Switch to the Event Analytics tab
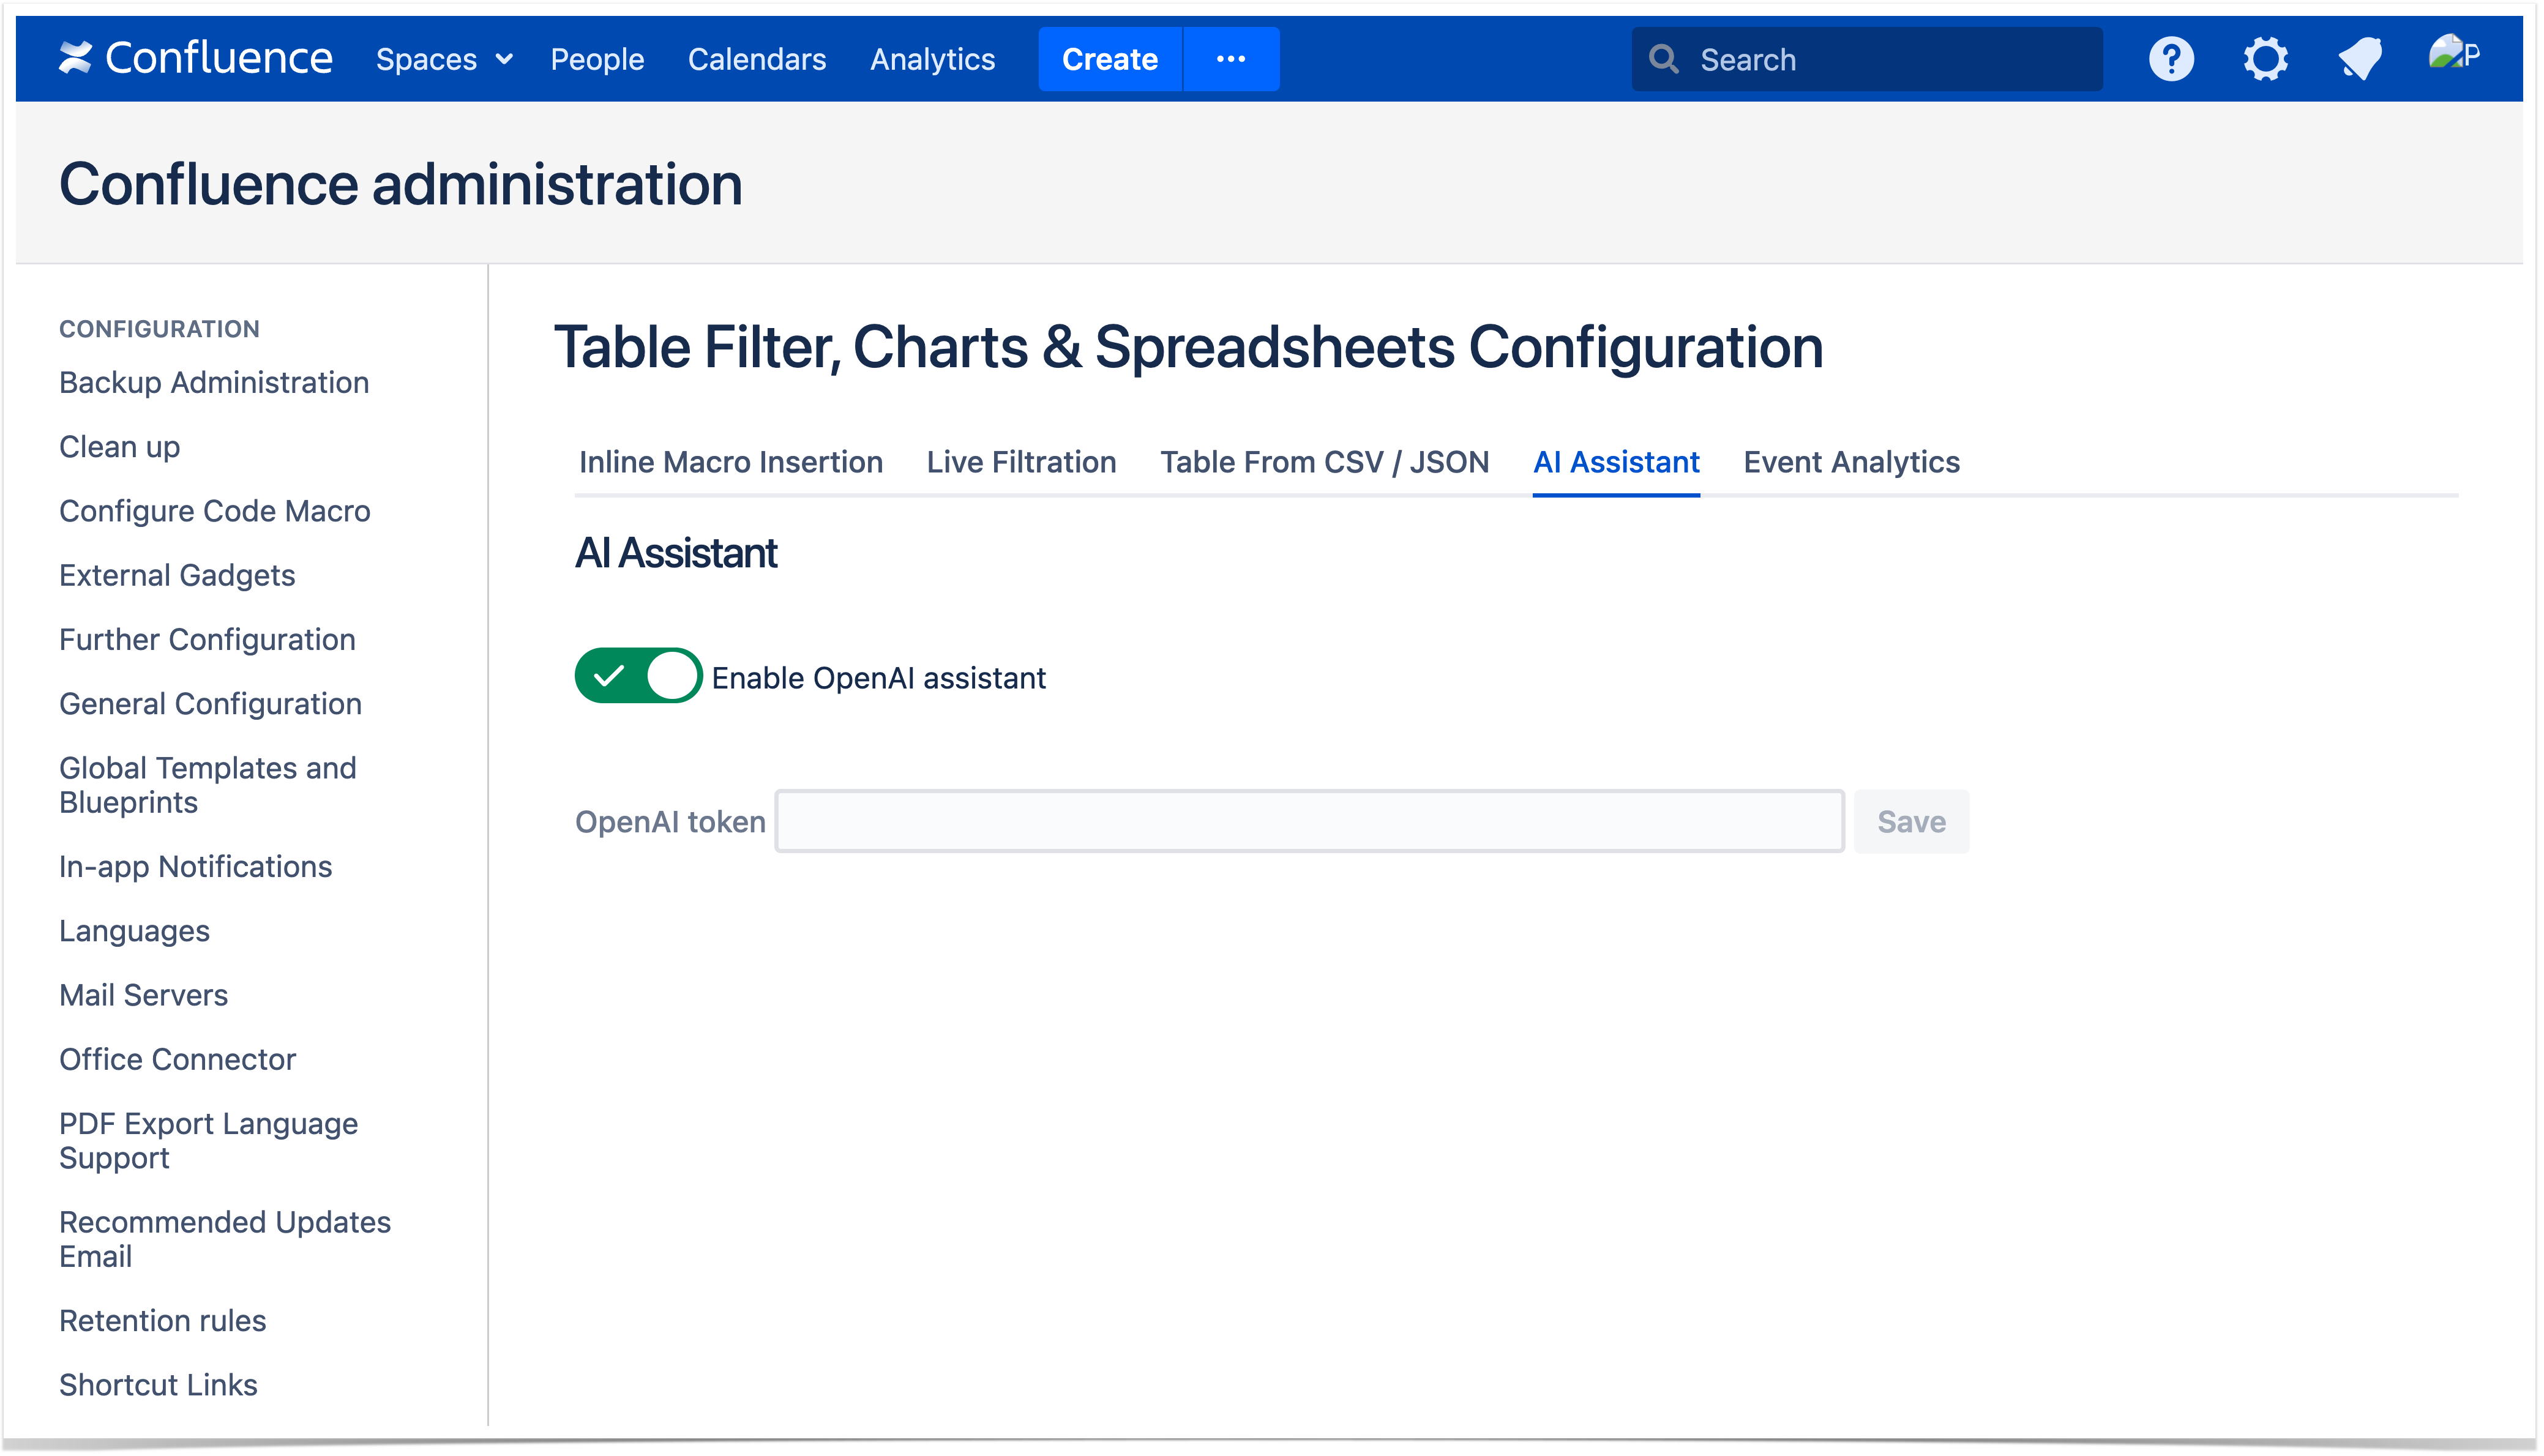This screenshot has height=1456, width=2544. (1851, 462)
